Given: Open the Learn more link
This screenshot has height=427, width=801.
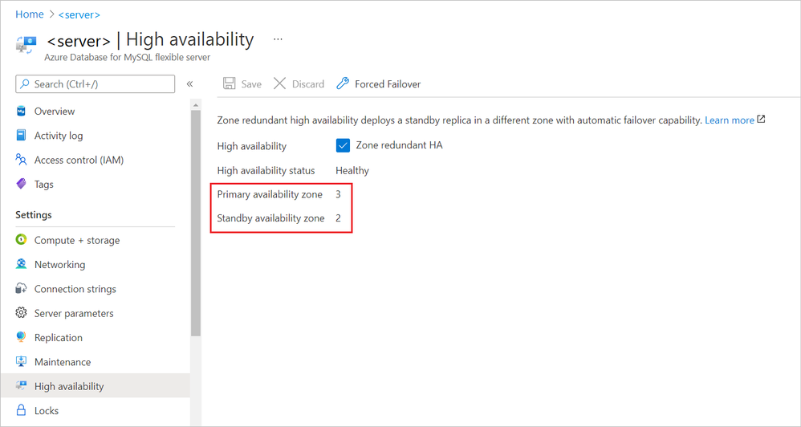Looking at the screenshot, I should click(x=730, y=120).
